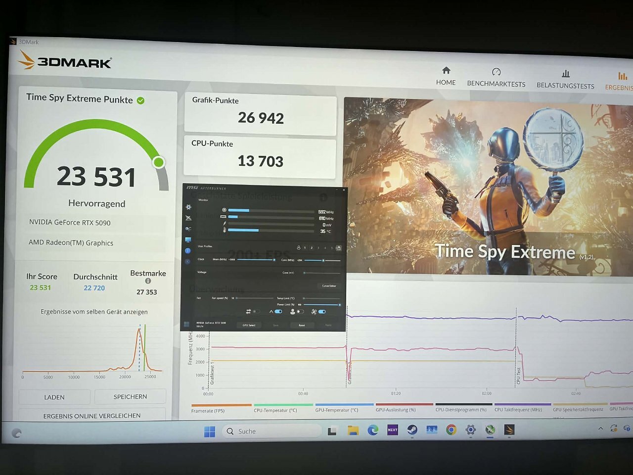Screen dimensions: 633x475
Task: Open the blue monitoring app on the taskbar
Action: pyautogui.click(x=432, y=429)
